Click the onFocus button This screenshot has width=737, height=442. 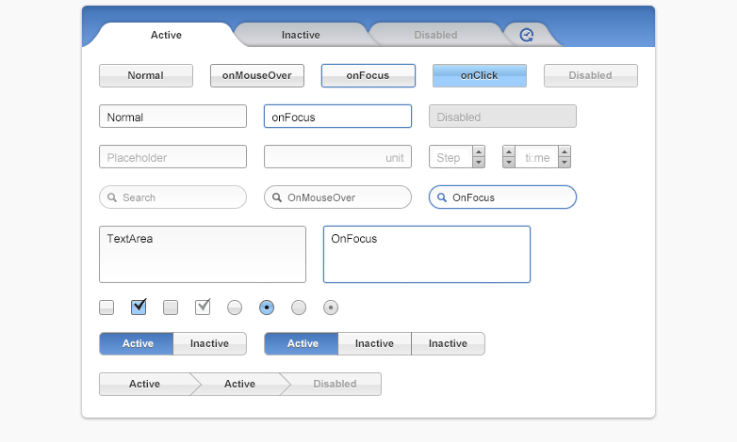(368, 75)
